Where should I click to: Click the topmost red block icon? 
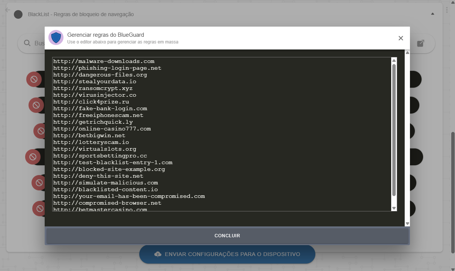click(34, 79)
